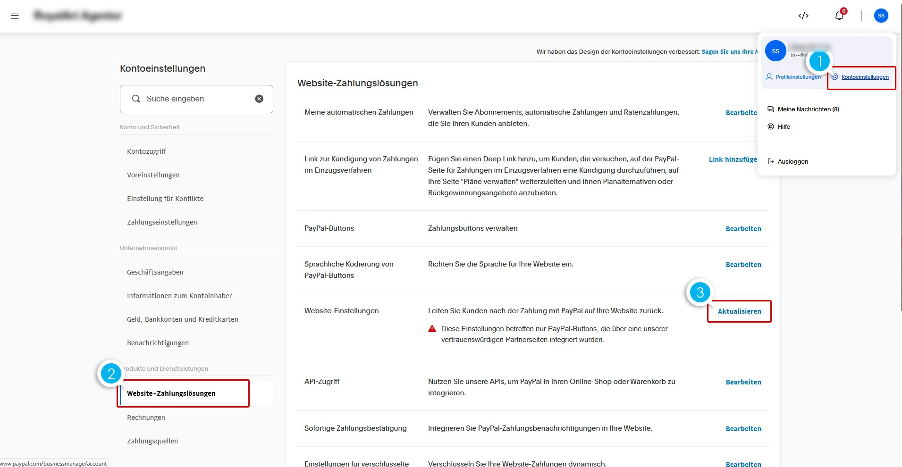Open Meine Nachrichten (8)
The width and height of the screenshot is (902, 467).
[x=808, y=109]
